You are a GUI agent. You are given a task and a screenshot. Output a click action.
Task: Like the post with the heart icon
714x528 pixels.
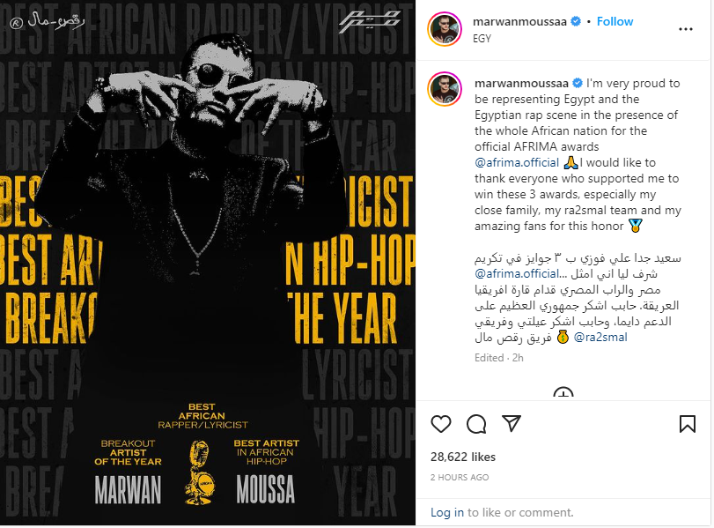pyautogui.click(x=440, y=424)
